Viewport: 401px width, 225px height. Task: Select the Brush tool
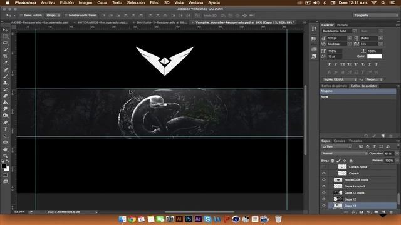pos(5,76)
